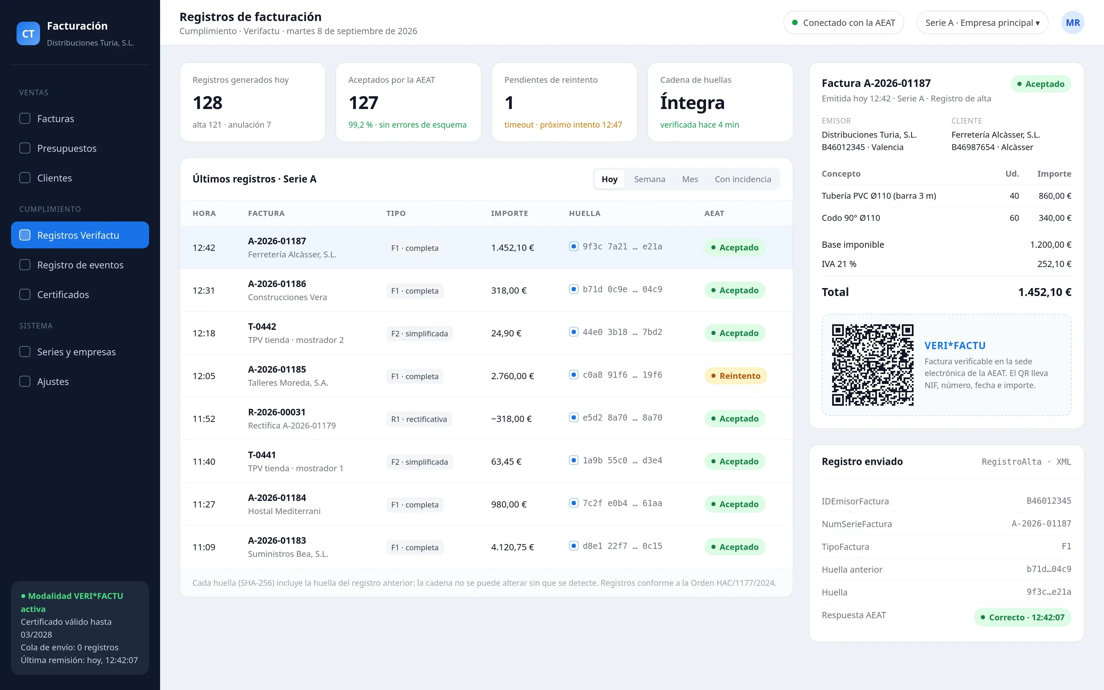Click Aceptado badge in row A-2026-01186
1104x690 pixels.
tap(735, 290)
